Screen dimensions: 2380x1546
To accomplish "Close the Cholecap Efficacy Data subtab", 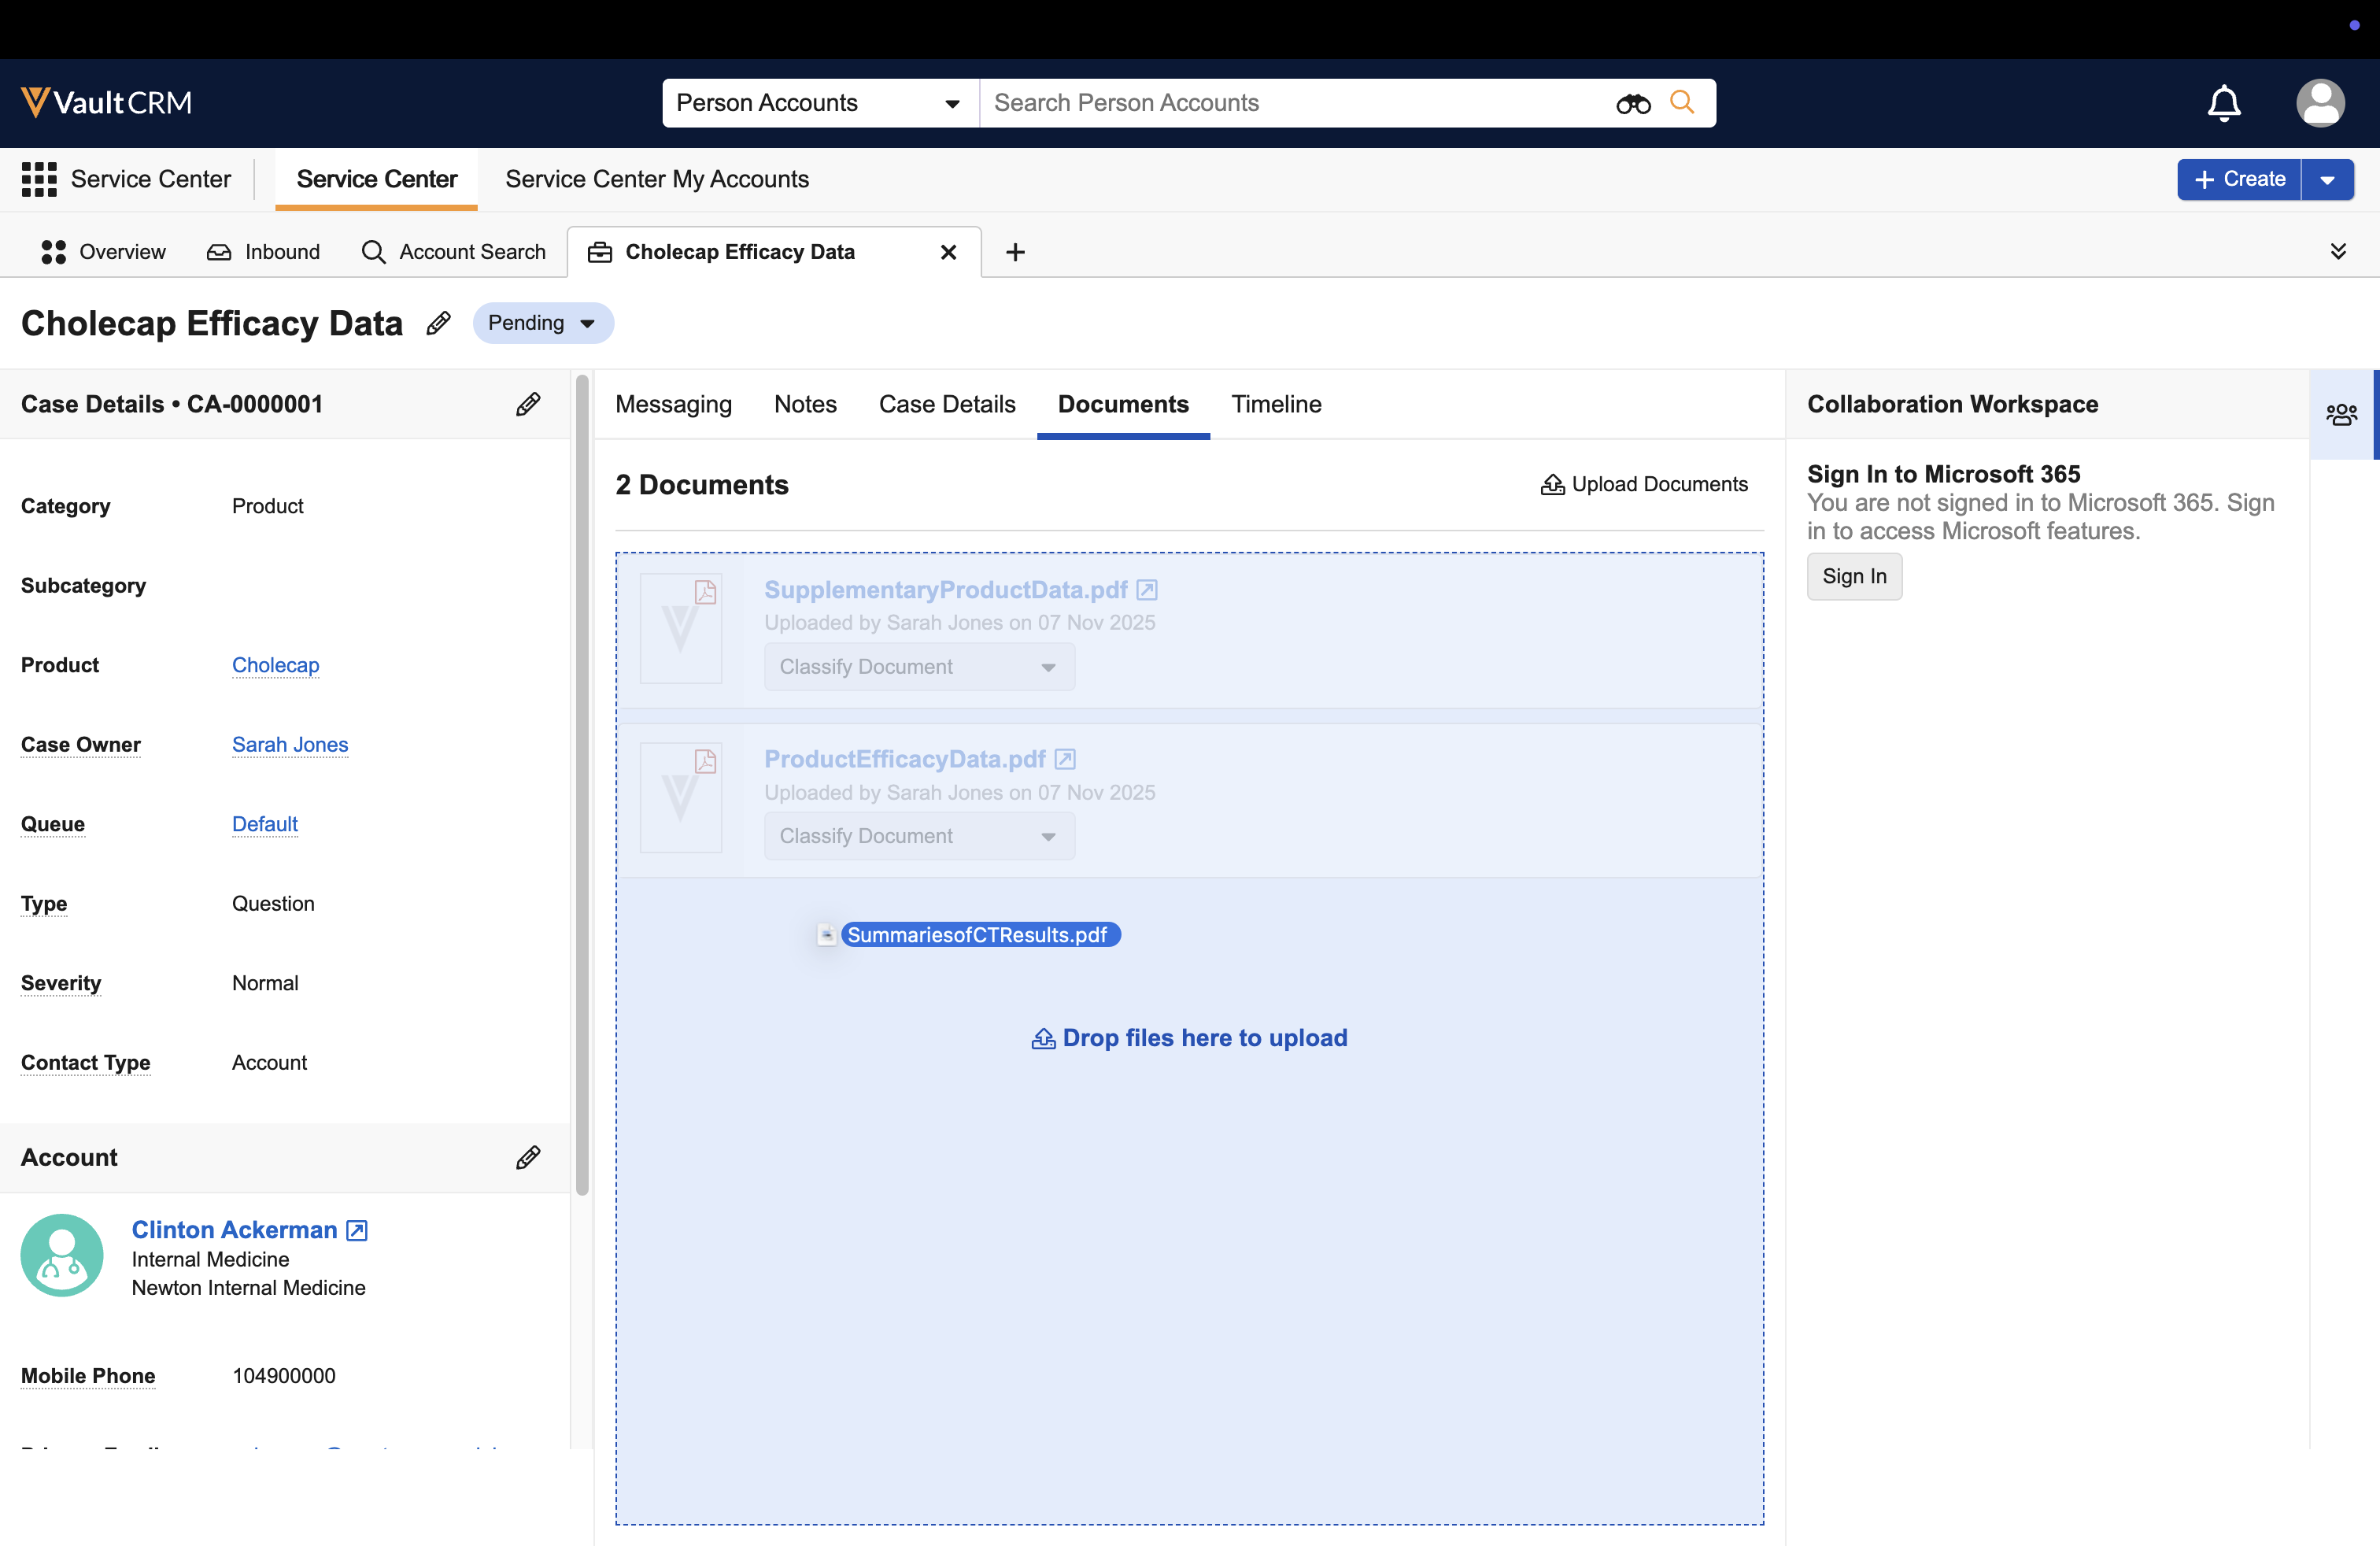I will (x=948, y=252).
